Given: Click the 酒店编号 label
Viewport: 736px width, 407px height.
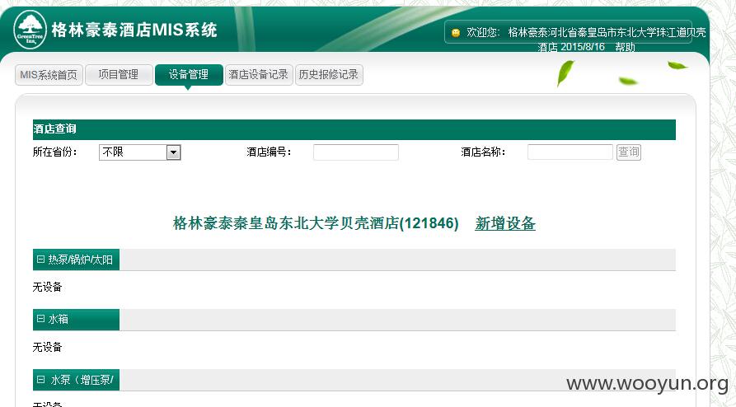Looking at the screenshot, I should coord(269,152).
